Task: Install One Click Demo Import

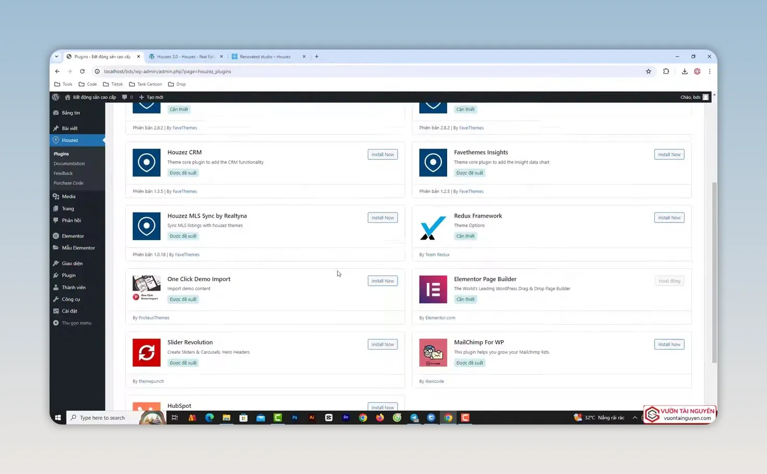Action: (382, 281)
